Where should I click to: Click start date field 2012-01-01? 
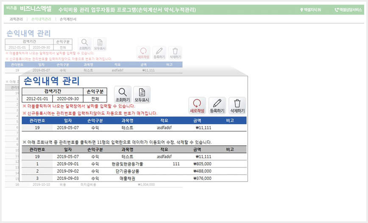pos(37,99)
